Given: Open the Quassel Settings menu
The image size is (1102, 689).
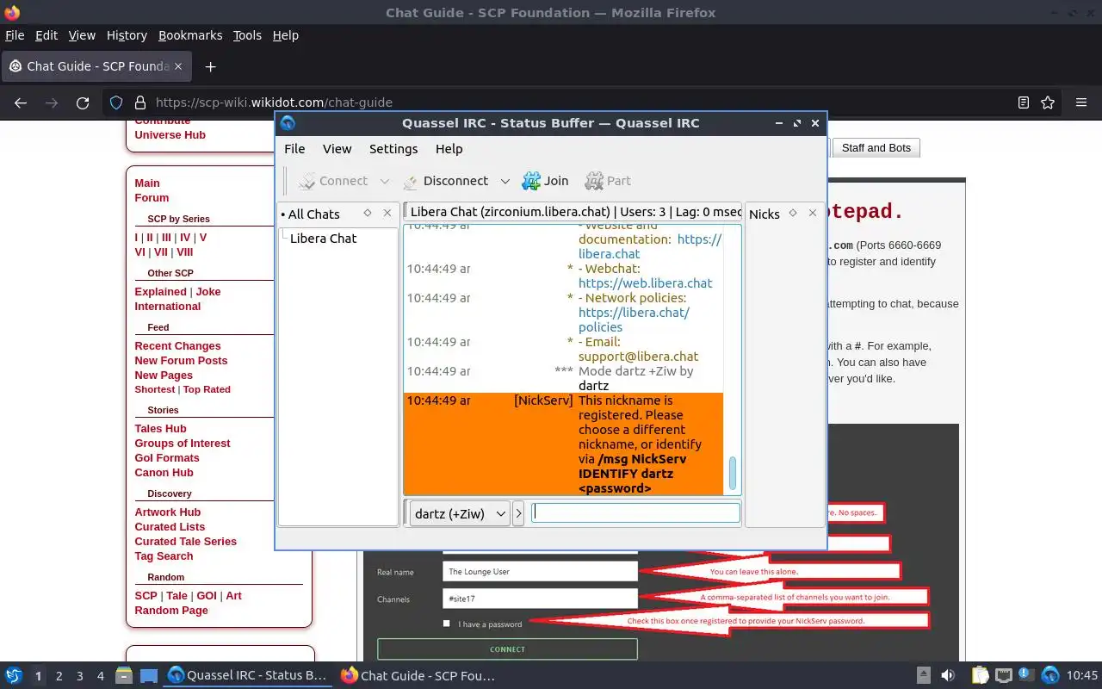Looking at the screenshot, I should tap(393, 149).
